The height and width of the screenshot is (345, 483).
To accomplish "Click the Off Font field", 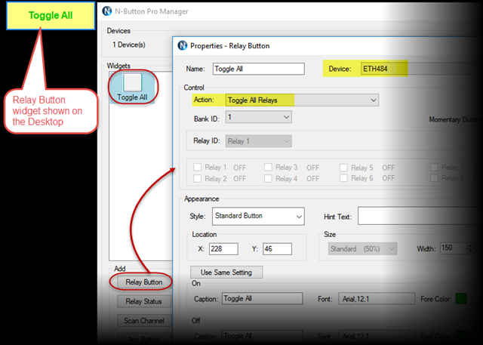I will (x=377, y=337).
